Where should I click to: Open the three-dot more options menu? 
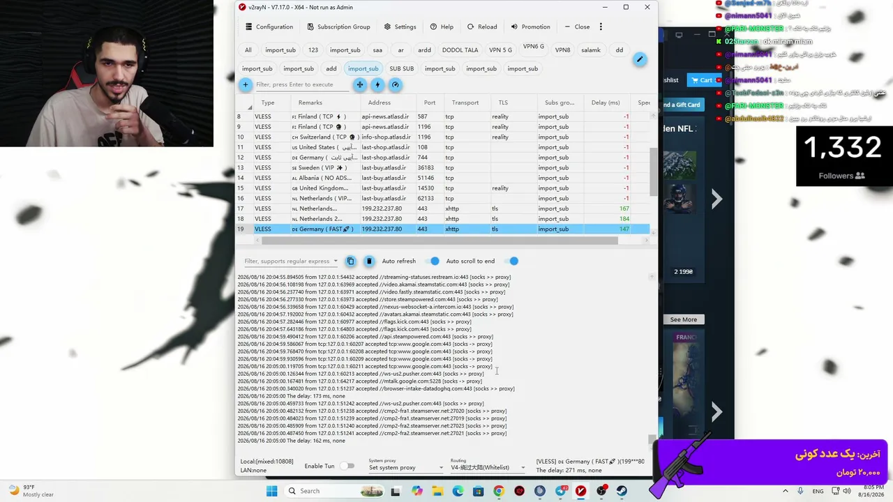(x=601, y=26)
